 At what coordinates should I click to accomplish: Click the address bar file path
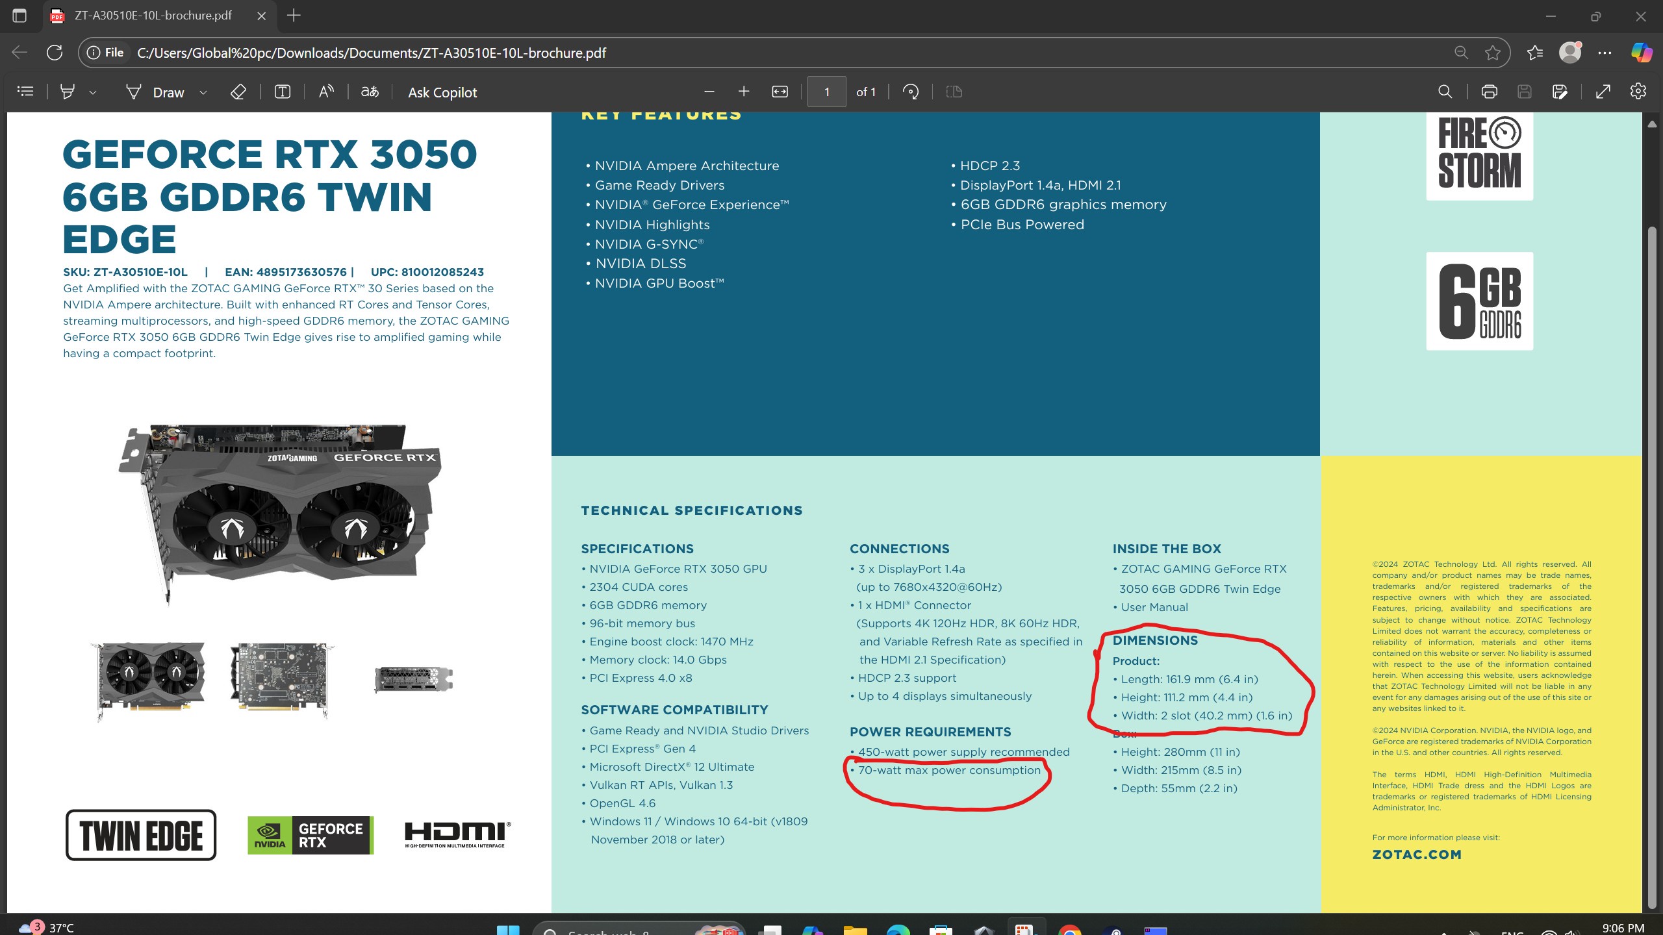click(372, 53)
